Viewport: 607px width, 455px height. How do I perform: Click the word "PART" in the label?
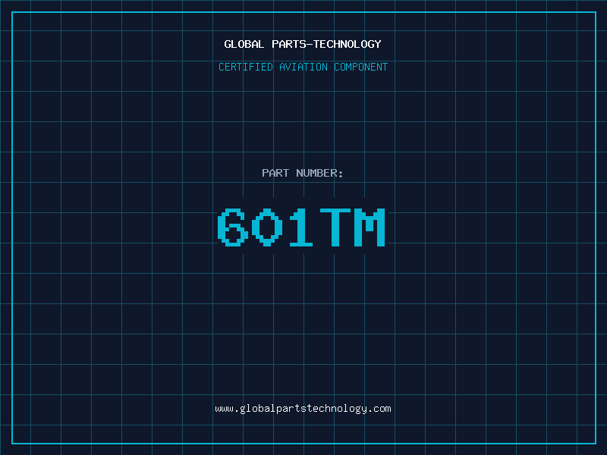[x=275, y=173]
